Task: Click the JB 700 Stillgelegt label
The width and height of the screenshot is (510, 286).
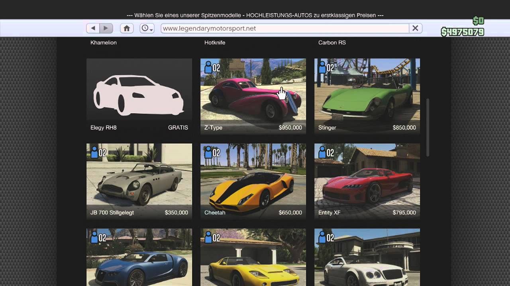Action: click(112, 213)
